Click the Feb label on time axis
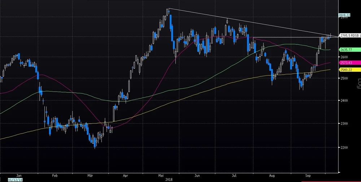Screen dimensions: 361x182 [x=55, y=175]
